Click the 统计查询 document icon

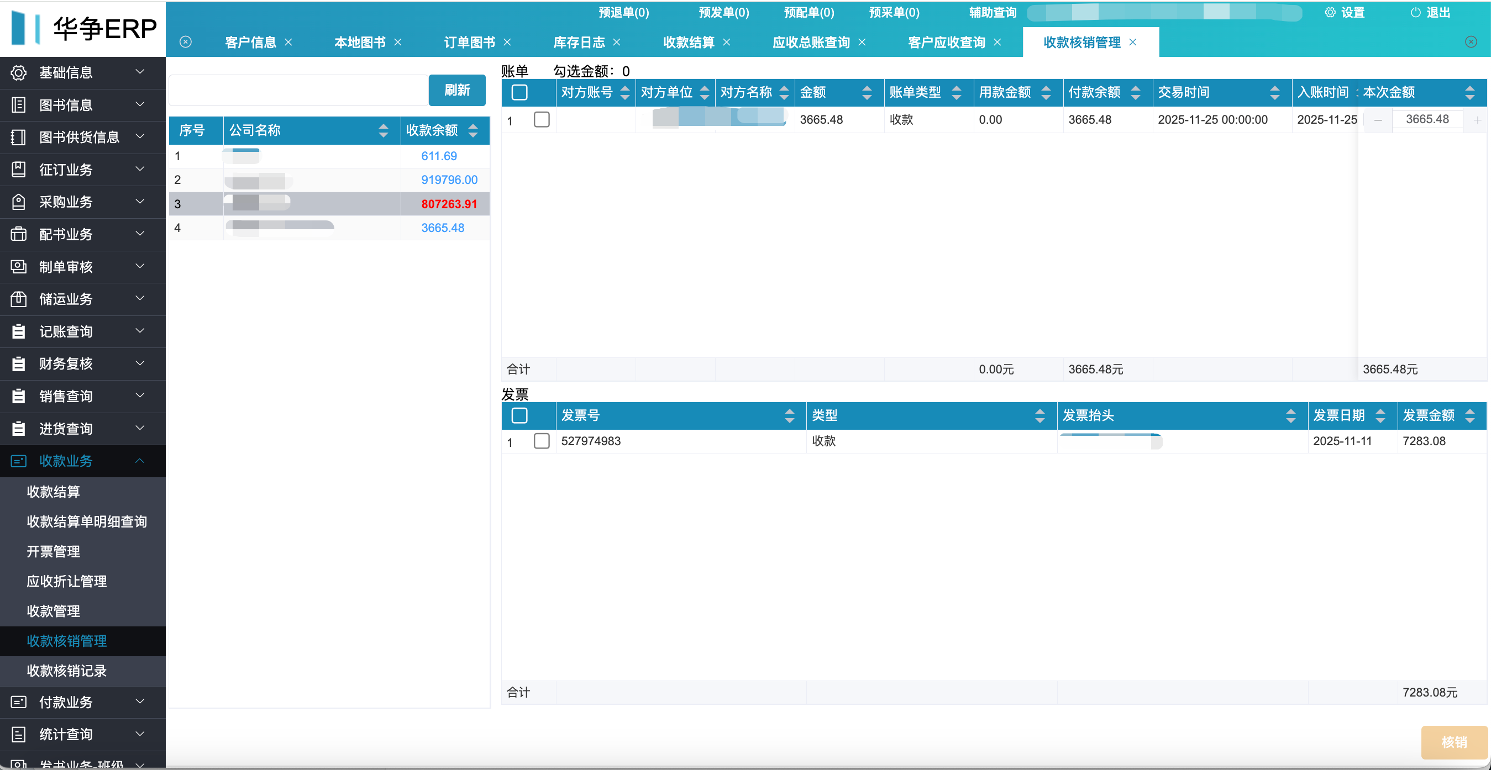pos(19,734)
